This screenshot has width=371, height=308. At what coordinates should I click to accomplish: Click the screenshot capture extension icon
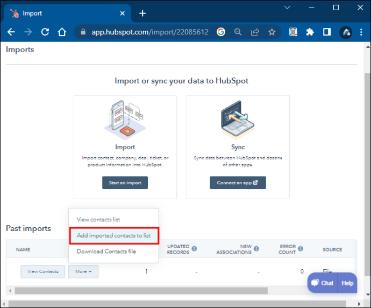tap(293, 32)
